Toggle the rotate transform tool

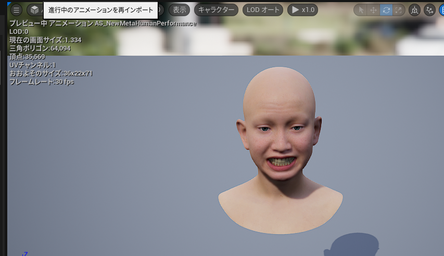386,10
